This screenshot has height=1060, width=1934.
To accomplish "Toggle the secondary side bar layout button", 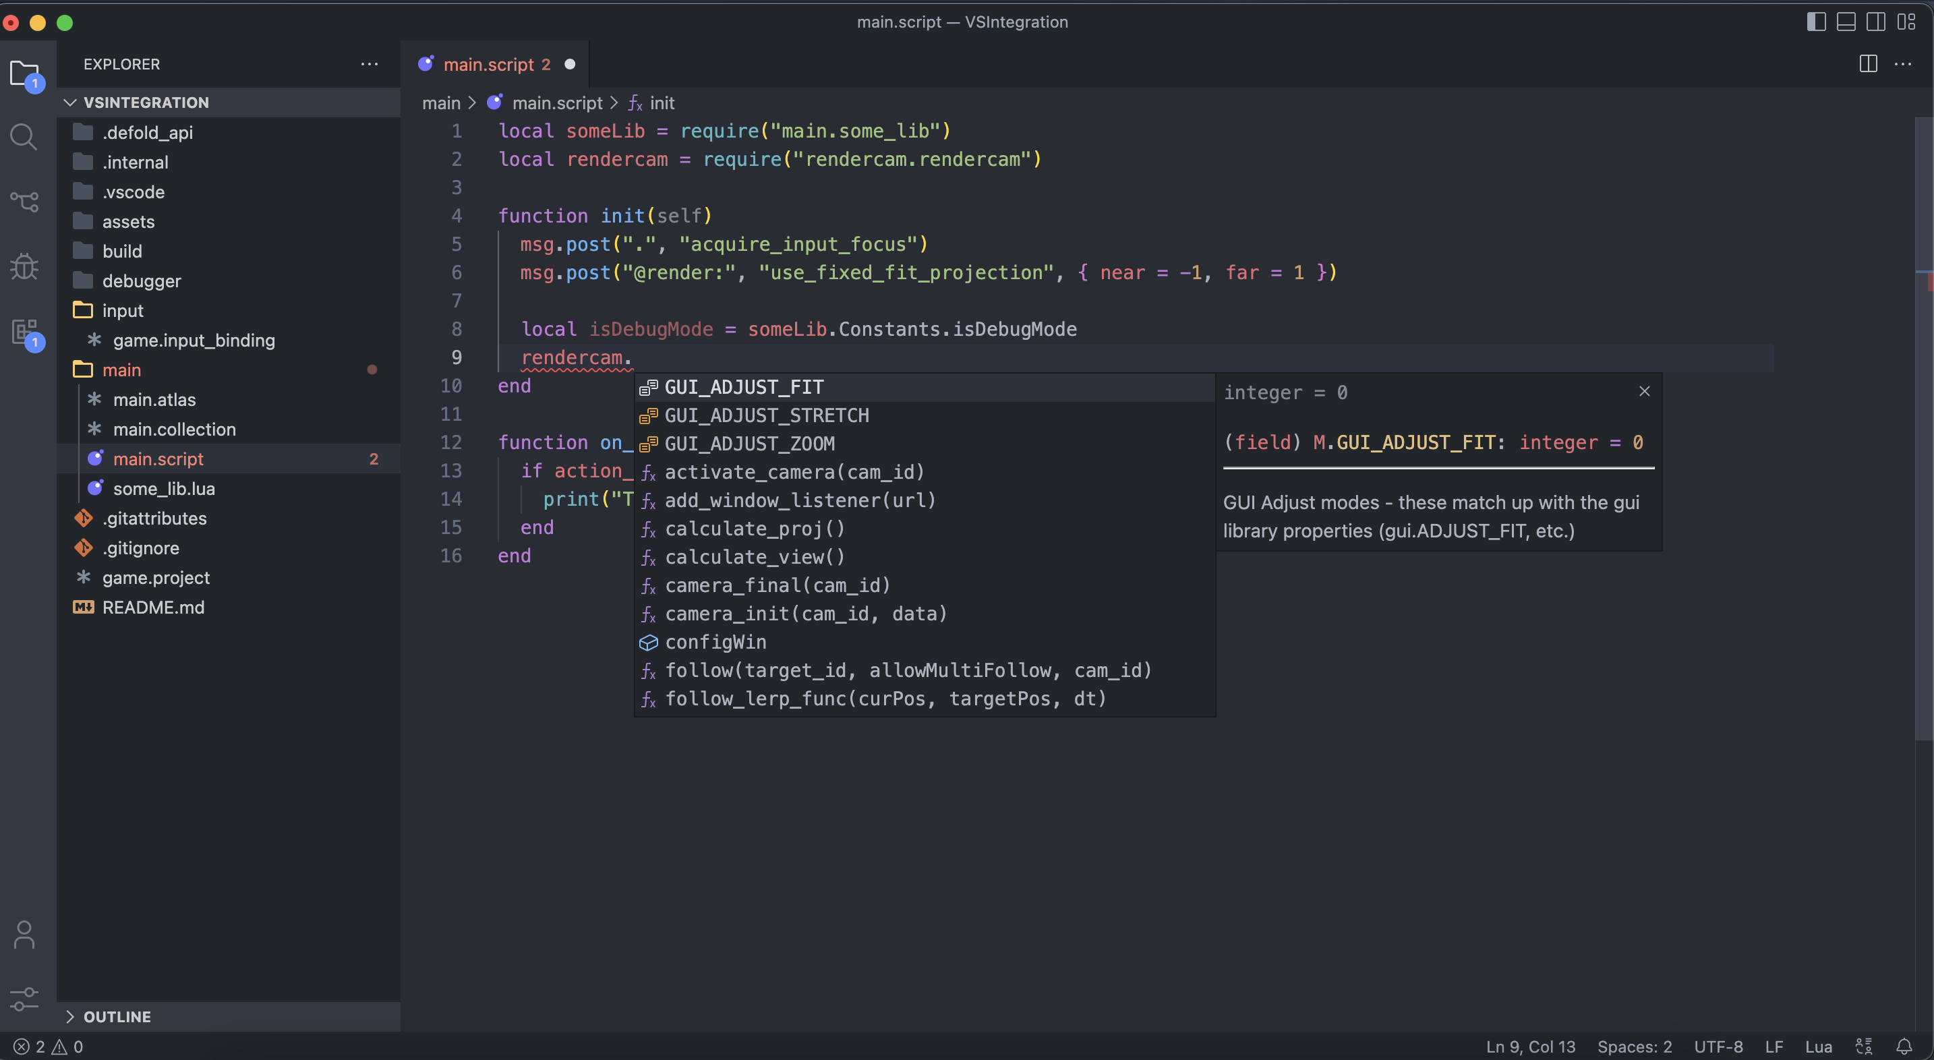I will pos(1875,22).
